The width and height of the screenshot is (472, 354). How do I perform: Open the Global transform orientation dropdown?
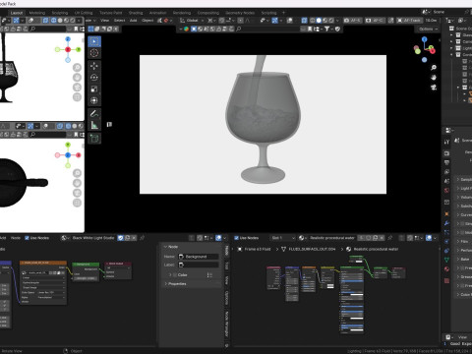(x=192, y=21)
